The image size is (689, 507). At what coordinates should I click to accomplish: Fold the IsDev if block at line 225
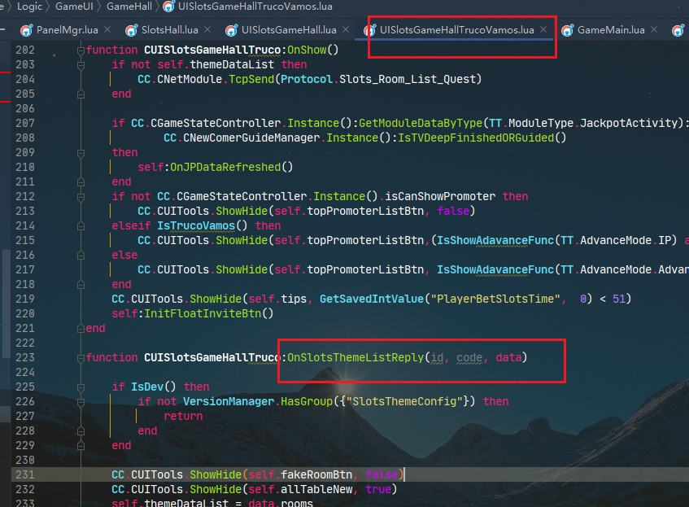pos(81,387)
